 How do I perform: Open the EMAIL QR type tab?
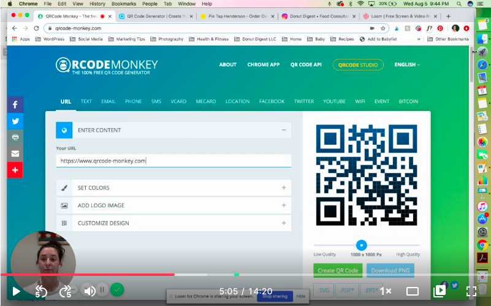(x=108, y=101)
